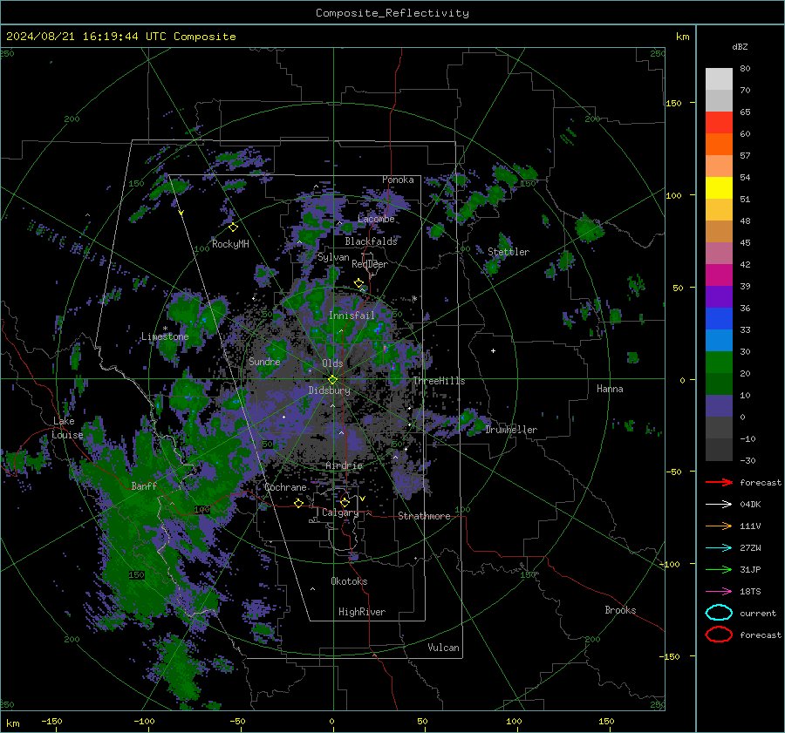Click the Stettler city label
Screen dimensions: 785x733
click(509, 252)
